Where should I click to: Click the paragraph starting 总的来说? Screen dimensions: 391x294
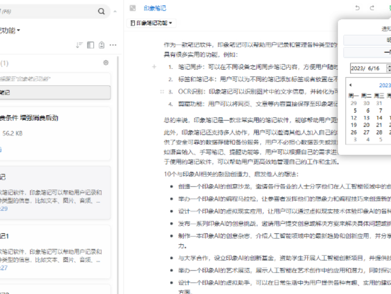click(x=251, y=120)
